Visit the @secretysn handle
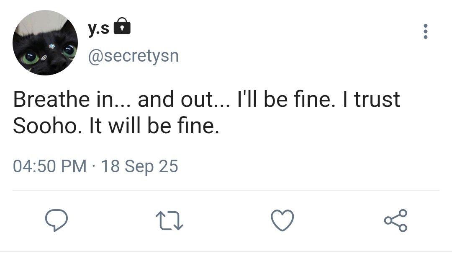Image resolution: width=452 pixels, height=259 pixels. 133,56
